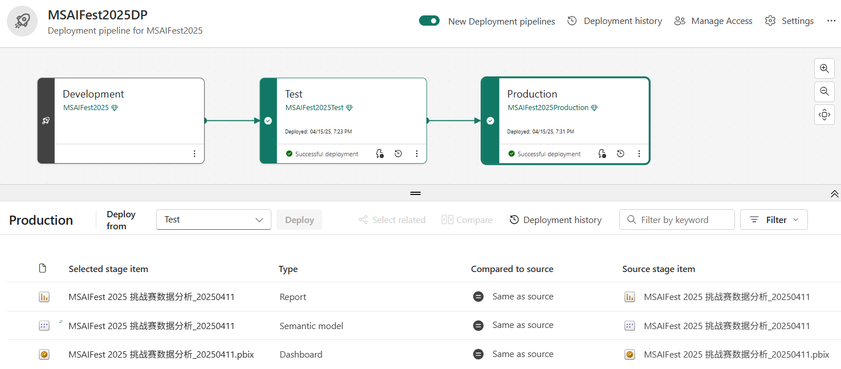The height and width of the screenshot is (369, 841).
Task: View Production stage deployment history icon
Action: (620, 154)
